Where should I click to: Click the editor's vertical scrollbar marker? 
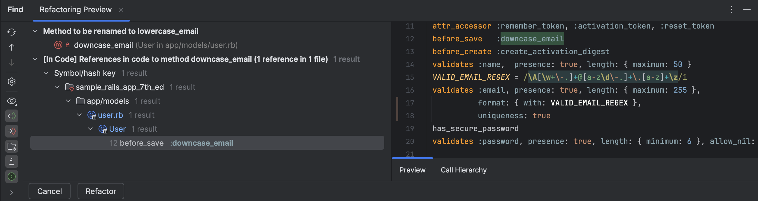pos(397,109)
